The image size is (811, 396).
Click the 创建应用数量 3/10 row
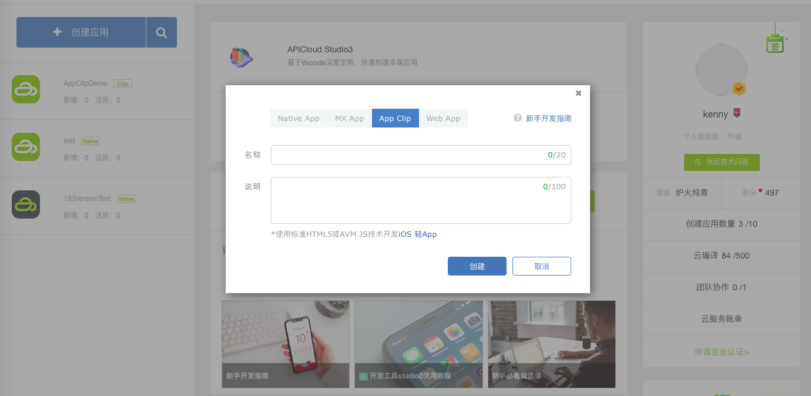coord(722,224)
